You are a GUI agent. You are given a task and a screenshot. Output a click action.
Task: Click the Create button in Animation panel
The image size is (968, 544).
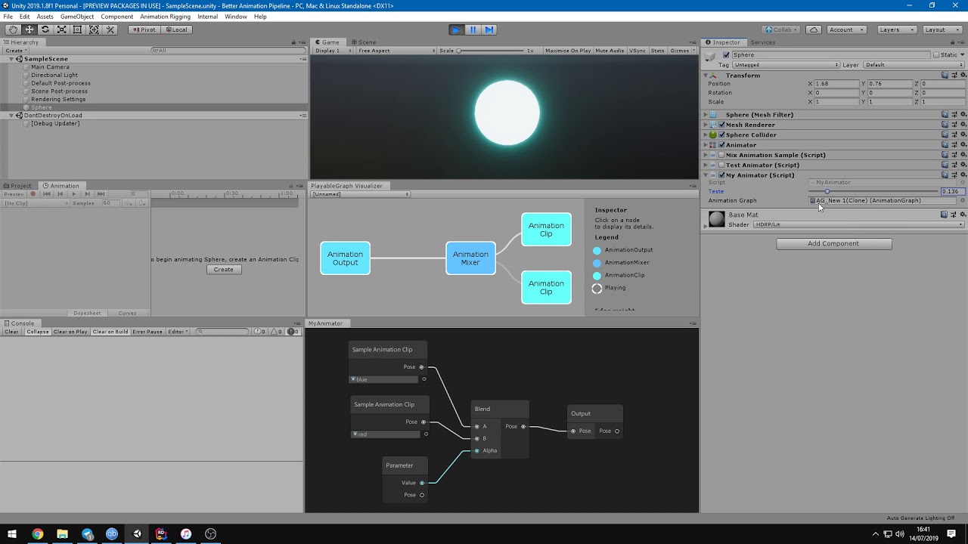pos(224,269)
